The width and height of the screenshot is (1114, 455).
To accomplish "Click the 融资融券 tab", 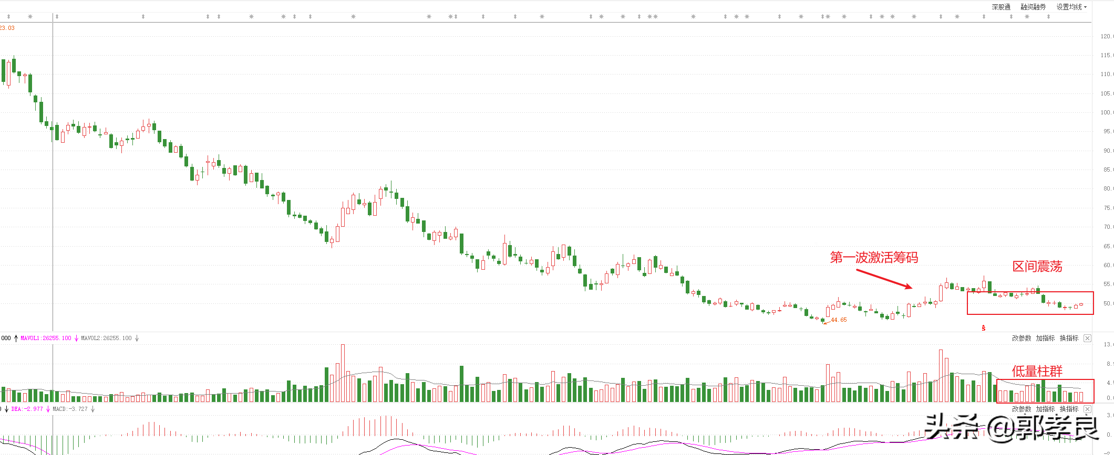I will (x=1033, y=7).
